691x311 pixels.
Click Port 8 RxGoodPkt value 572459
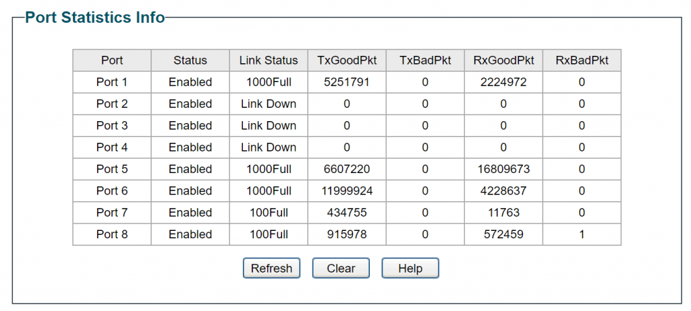(x=503, y=234)
